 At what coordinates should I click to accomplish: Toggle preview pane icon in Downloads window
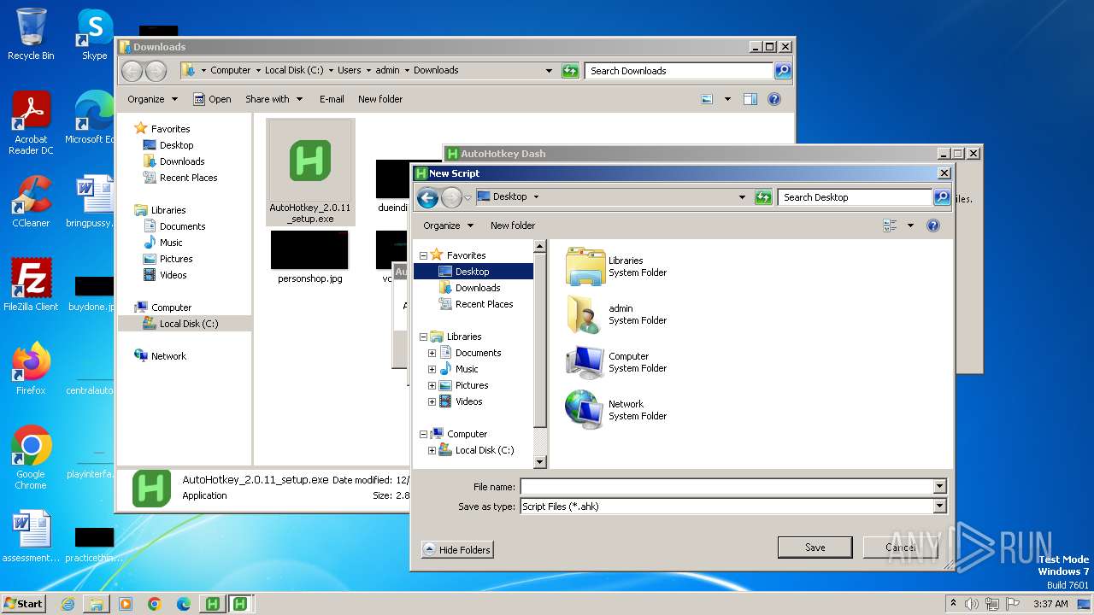pyautogui.click(x=750, y=99)
